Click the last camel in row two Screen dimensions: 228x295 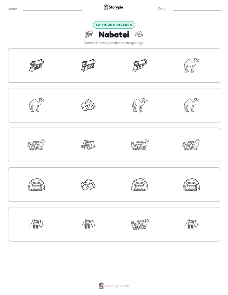pos(191,105)
